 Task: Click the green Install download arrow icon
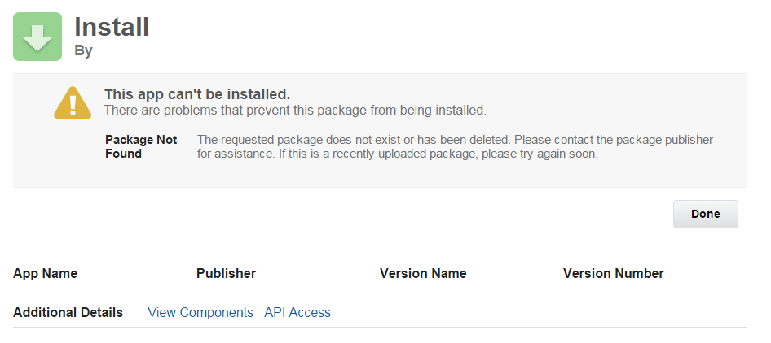37,37
